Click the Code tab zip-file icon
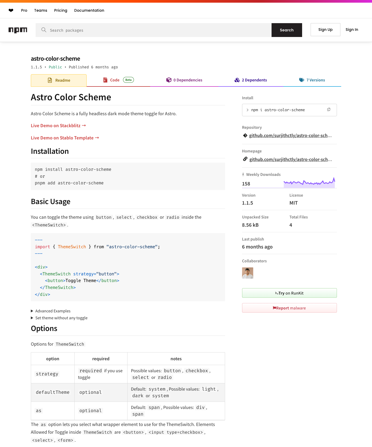 click(105, 80)
